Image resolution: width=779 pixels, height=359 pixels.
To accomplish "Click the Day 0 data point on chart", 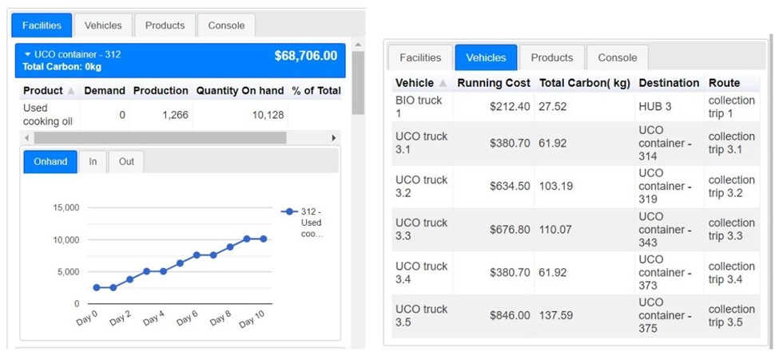I will pos(97,287).
